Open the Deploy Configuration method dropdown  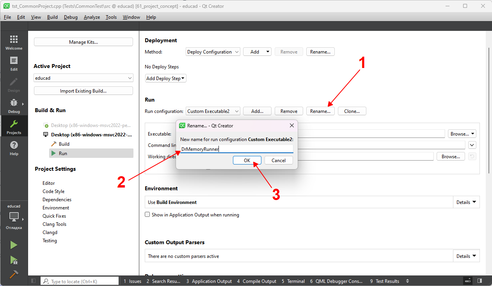213,52
